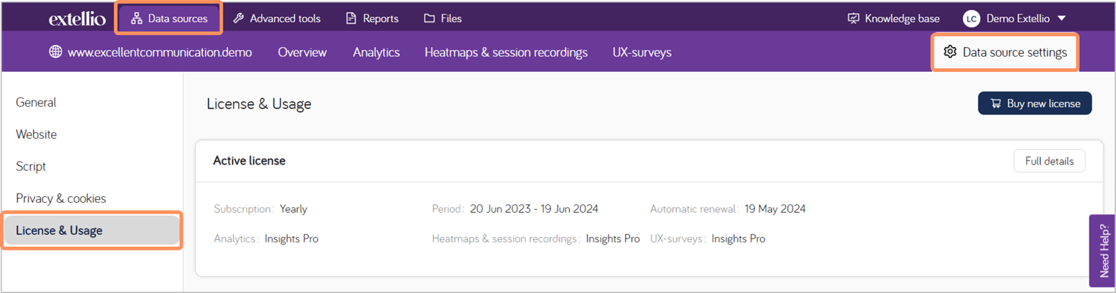Expand the Demo Extellio account dropdown arrow
The height and width of the screenshot is (293, 1116).
click(1062, 19)
